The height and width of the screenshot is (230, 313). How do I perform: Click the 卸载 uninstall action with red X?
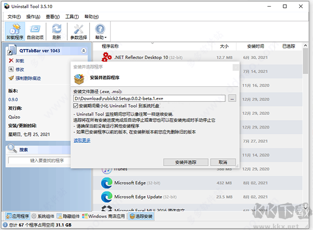[16, 61]
